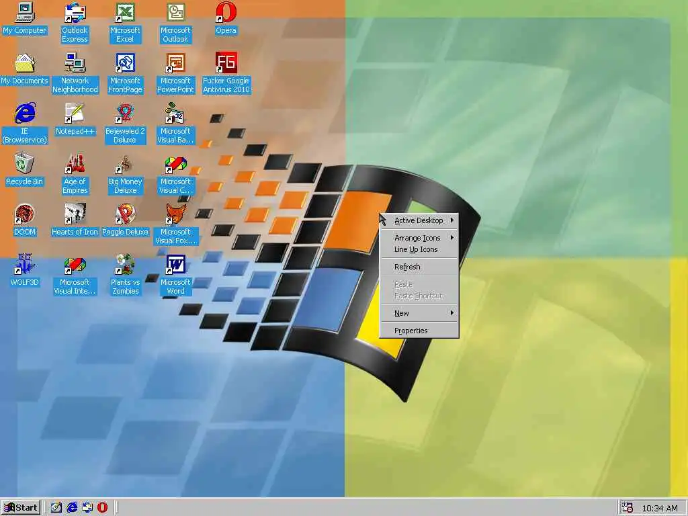Expand the New submenu
This screenshot has width=688, height=516.
tap(419, 313)
